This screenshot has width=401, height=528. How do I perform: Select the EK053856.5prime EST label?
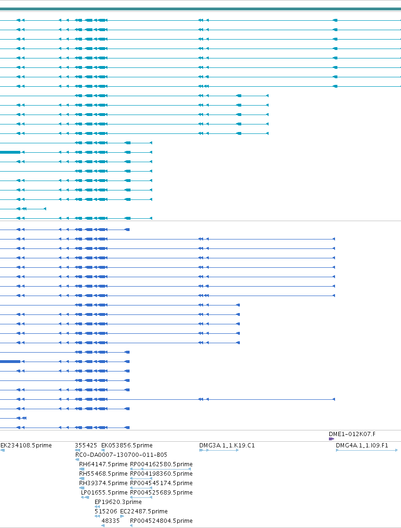tap(127, 445)
